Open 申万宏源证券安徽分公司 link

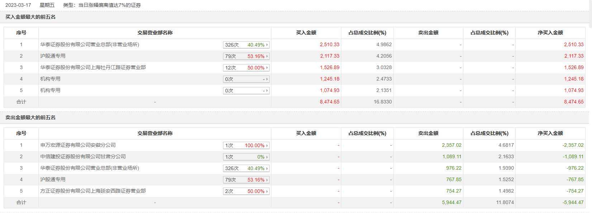[78, 145]
